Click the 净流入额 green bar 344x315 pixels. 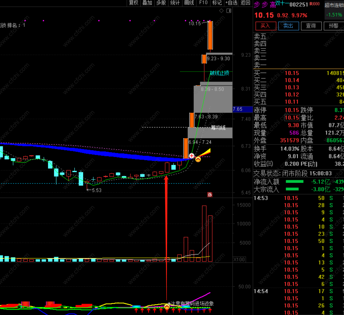[x=295, y=182]
